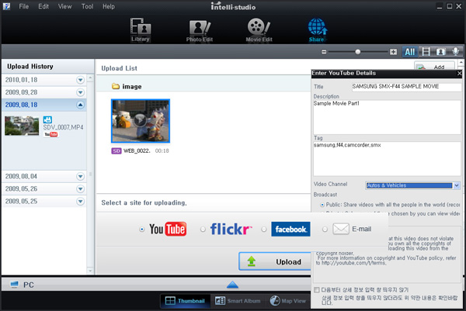Image resolution: width=466 pixels, height=311 pixels.
Task: Click the PC monitor icon
Action: (14, 285)
